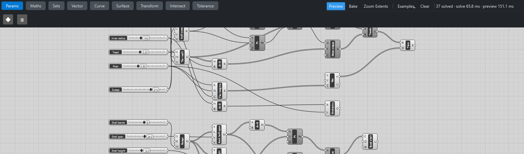
Task: Click the Bake button
Action: tap(353, 6)
